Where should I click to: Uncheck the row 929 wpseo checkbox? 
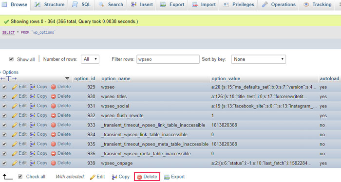tap(4, 87)
